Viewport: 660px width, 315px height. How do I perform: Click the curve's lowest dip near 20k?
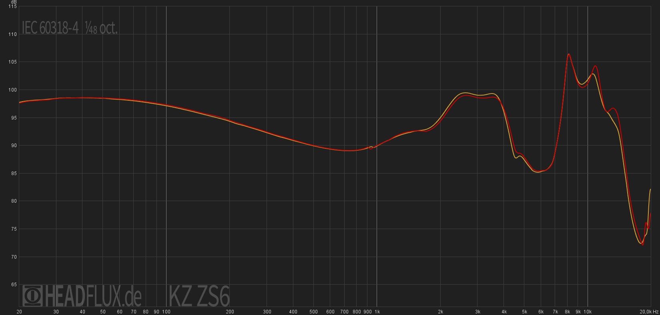[x=642, y=244]
